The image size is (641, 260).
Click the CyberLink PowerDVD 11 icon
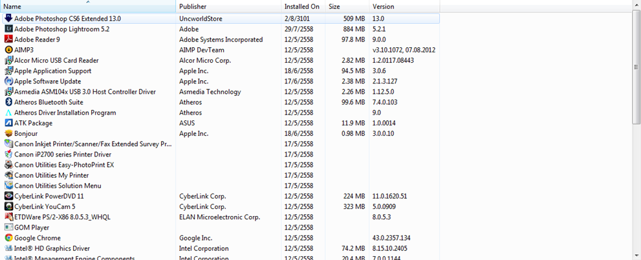(8, 196)
